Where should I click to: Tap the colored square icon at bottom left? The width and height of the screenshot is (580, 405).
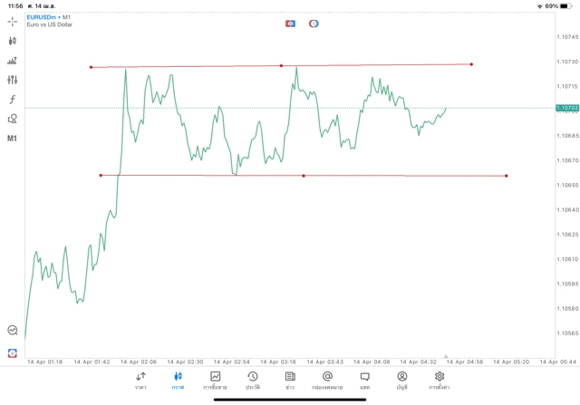point(12,352)
